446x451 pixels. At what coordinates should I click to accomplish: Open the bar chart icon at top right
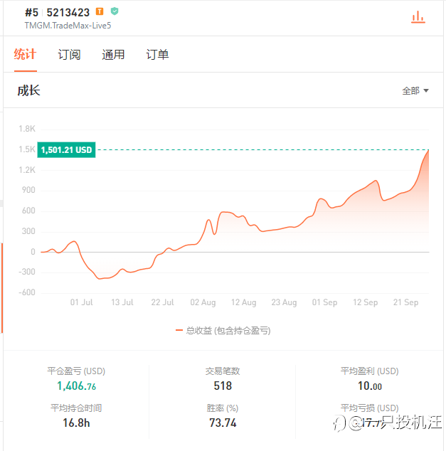(418, 16)
